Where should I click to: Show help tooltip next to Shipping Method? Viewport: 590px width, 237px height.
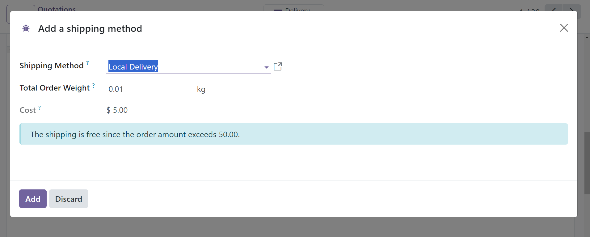pyautogui.click(x=87, y=63)
